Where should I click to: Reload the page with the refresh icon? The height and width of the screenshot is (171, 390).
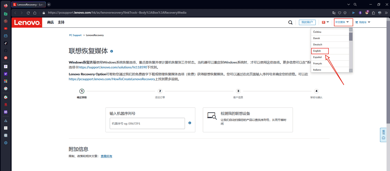pos(28,13)
